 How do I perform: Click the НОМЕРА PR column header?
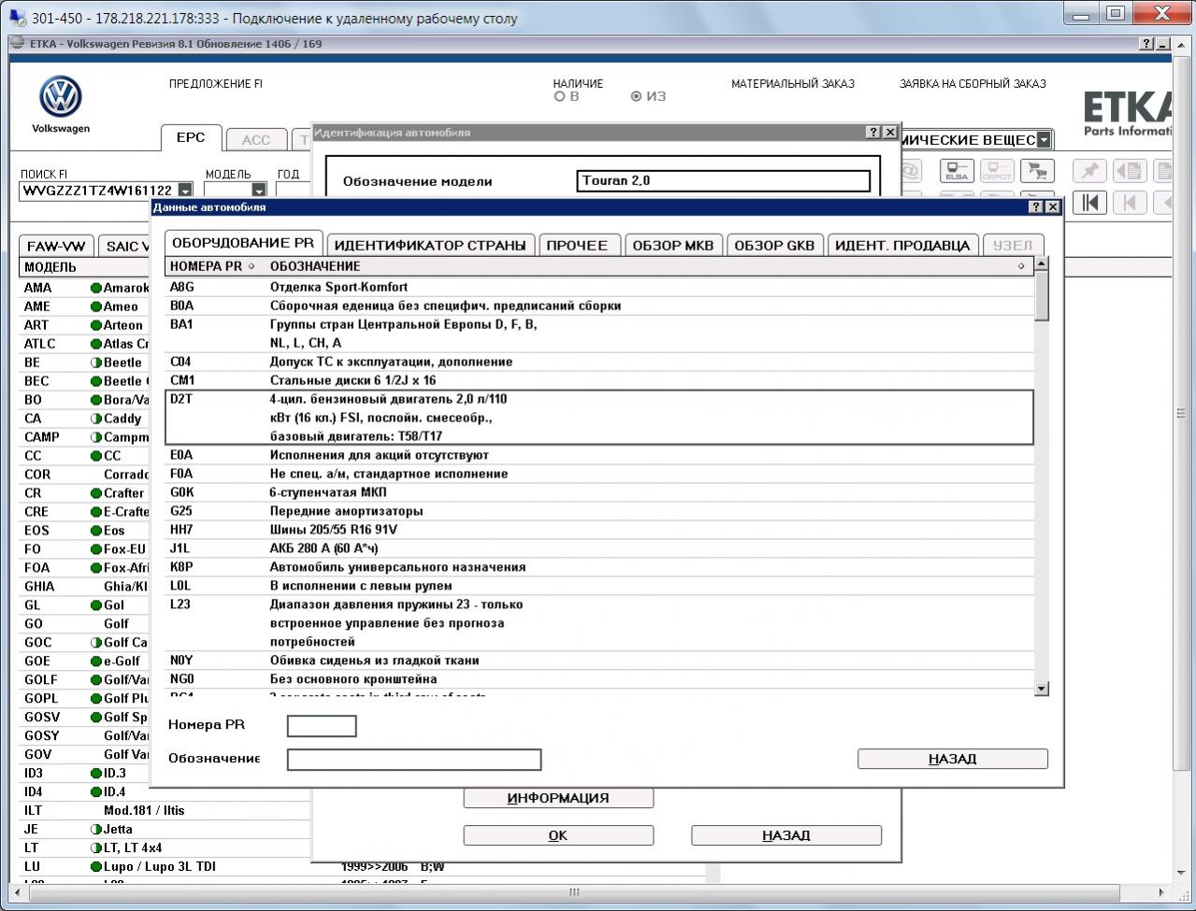212,266
